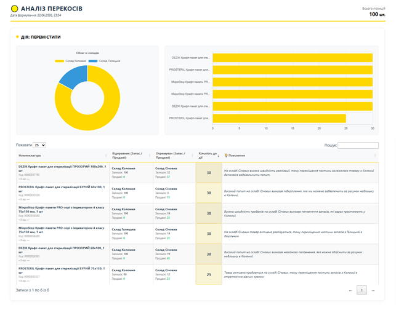This screenshot has height=313, width=396.
Task: Go to the next page with the right arrow
Action: 373,290
